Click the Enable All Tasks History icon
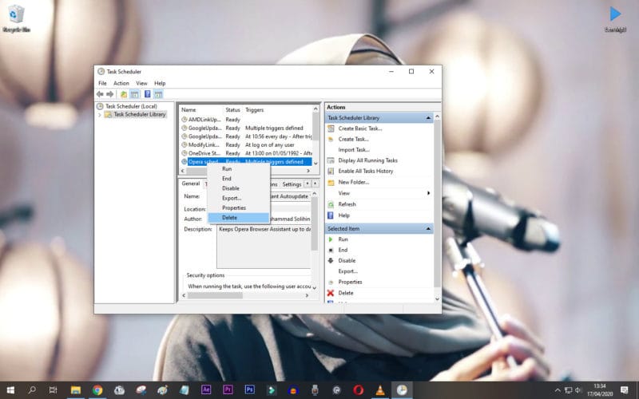 331,171
